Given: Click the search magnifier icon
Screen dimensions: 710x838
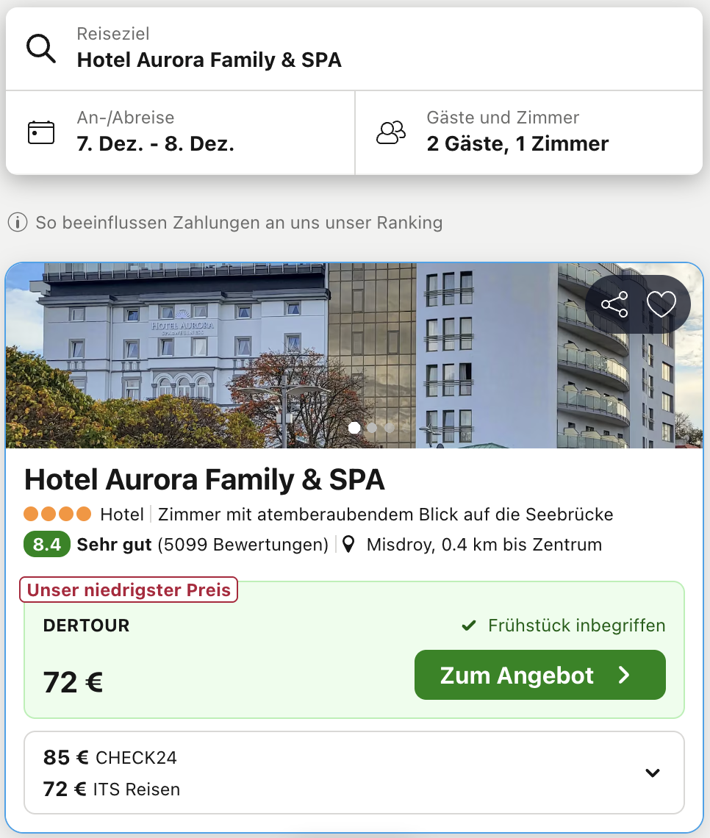Looking at the screenshot, I should tap(41, 49).
